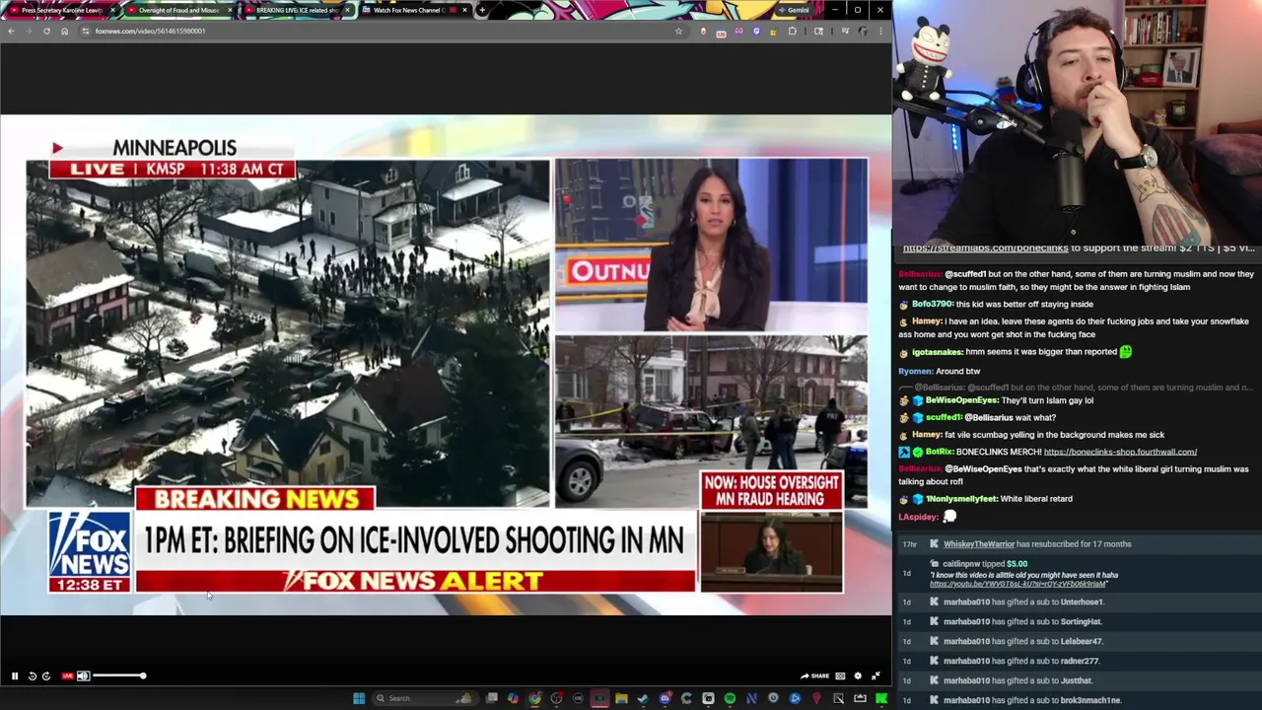Click the gifted sub to Unterhose1 event

pyautogui.click(x=1080, y=602)
